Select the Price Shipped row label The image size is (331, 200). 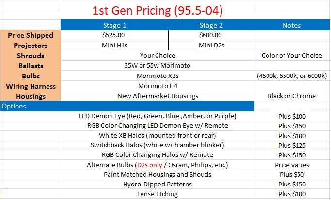coord(31,35)
